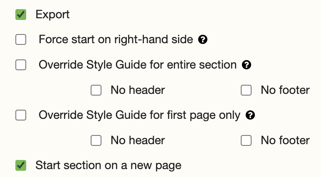Check No header box under entire section override
The image size is (321, 177).
[x=96, y=90]
